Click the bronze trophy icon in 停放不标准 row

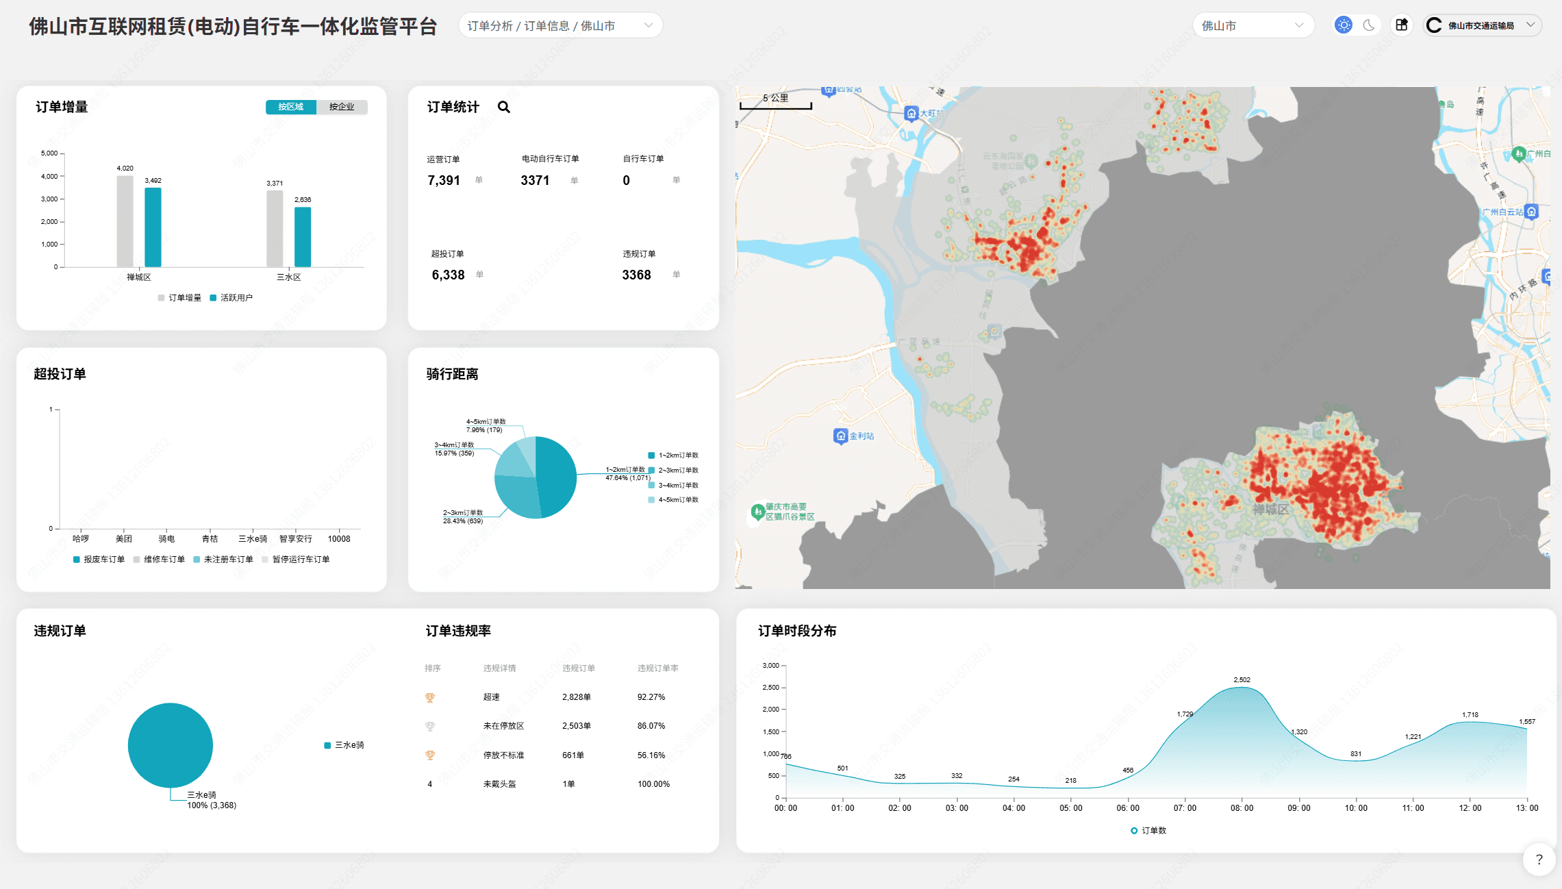430,755
